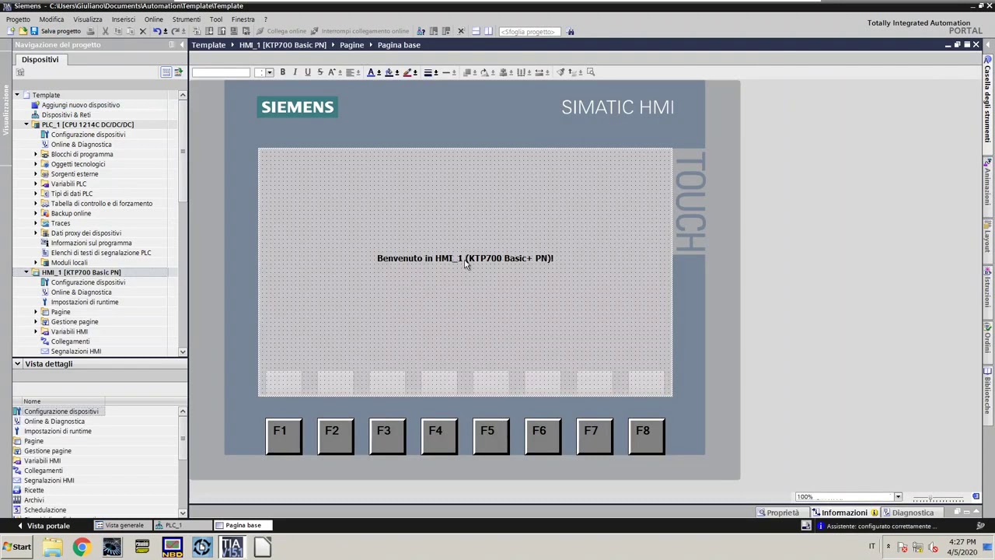Click the Redo arrow icon

[x=175, y=31]
